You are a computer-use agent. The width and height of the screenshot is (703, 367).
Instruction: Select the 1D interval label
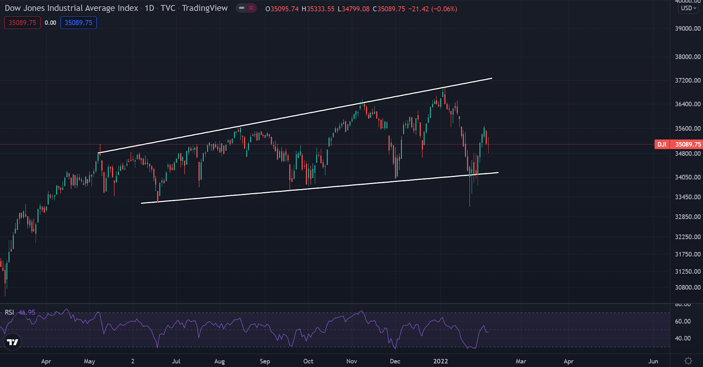(149, 8)
